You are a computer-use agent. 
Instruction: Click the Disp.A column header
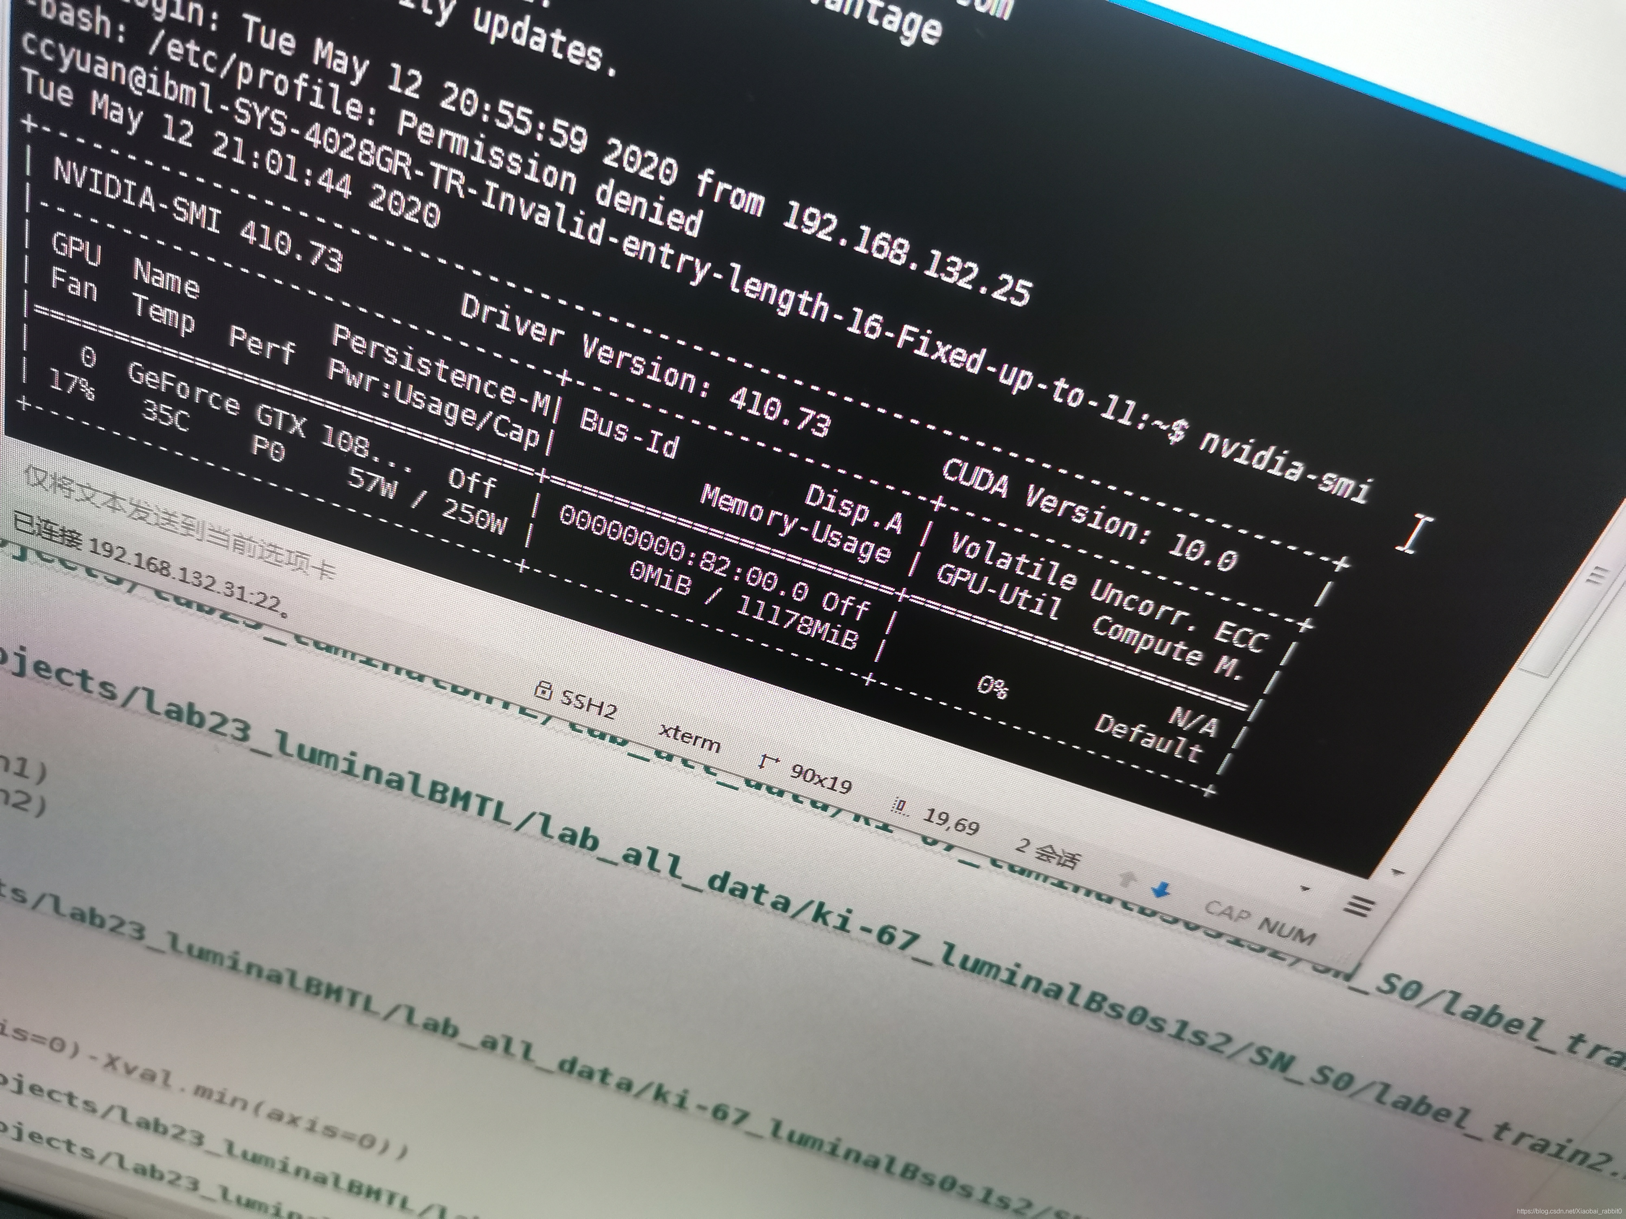pyautogui.click(x=854, y=508)
